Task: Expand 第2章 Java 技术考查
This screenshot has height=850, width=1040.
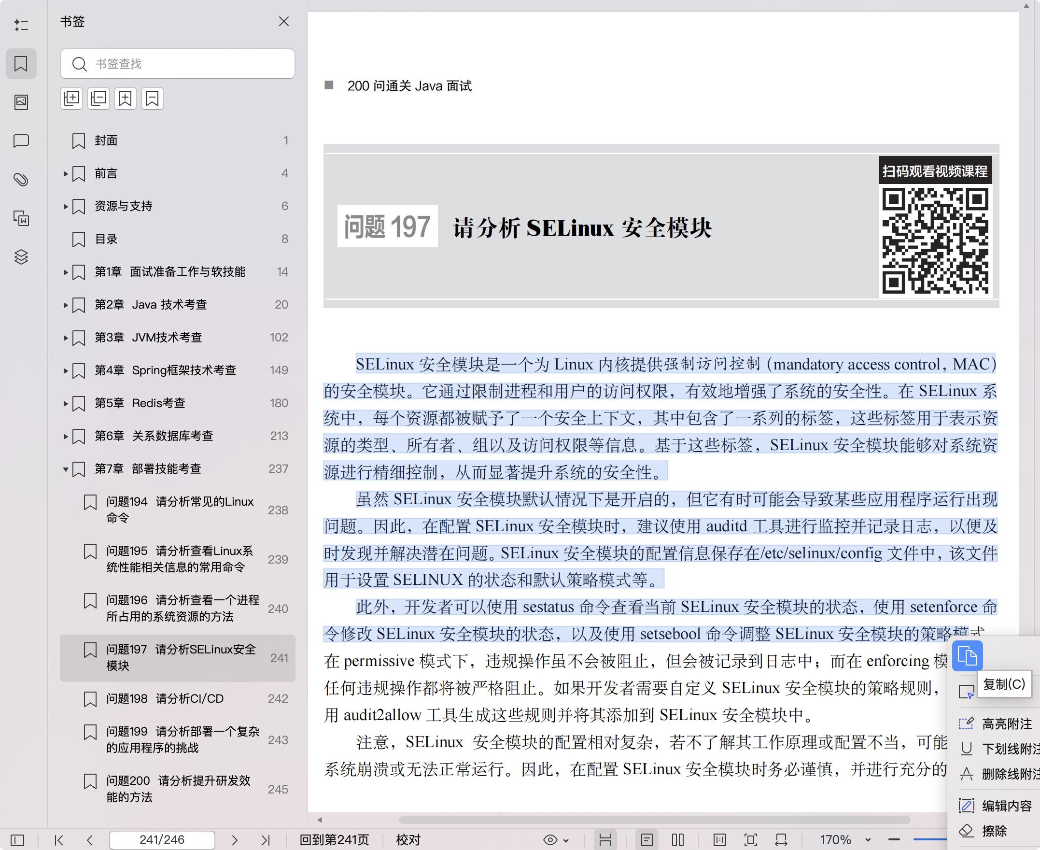Action: (66, 305)
